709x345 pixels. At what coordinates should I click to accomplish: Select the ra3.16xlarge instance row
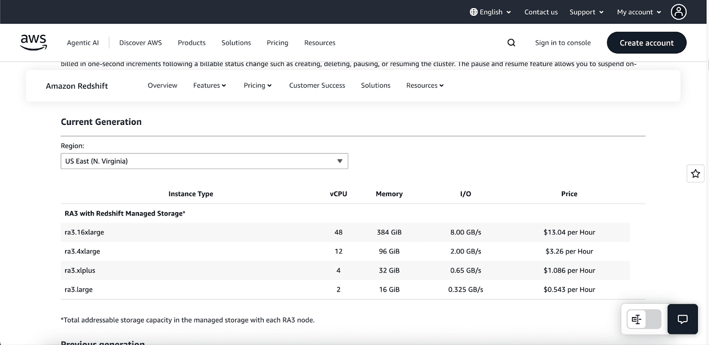coord(345,232)
